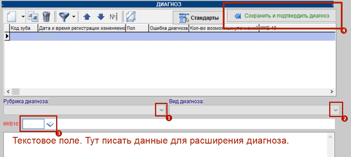
Task: Click the Дата и время регистрации column header
Action: click(x=82, y=28)
